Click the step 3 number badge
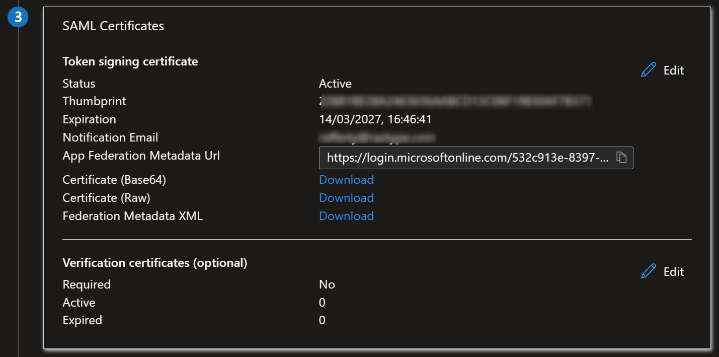Viewport: 719px width, 357px height. [18, 17]
